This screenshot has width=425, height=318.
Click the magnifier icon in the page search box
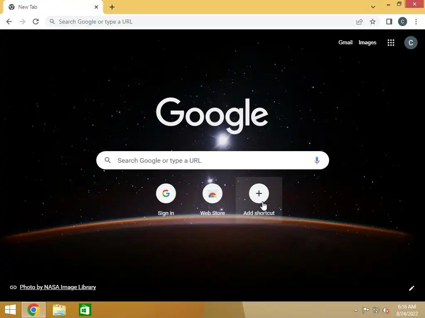click(107, 160)
